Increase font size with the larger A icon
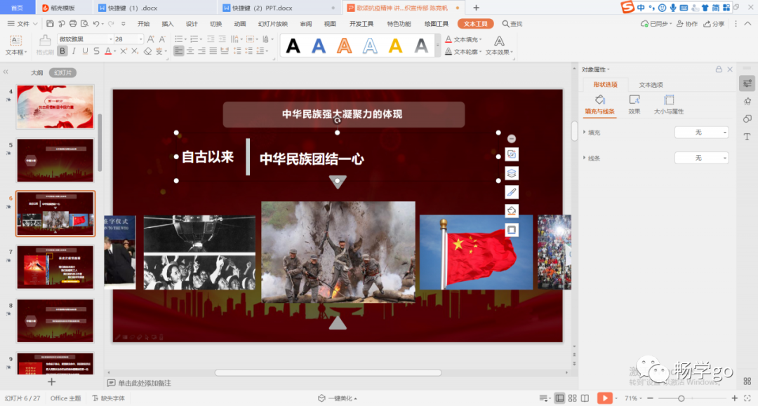Viewport: 758px width, 406px height. pos(151,39)
